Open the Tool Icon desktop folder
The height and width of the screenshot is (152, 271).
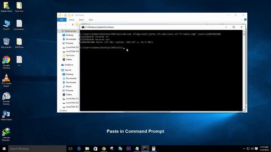click(x=19, y=7)
